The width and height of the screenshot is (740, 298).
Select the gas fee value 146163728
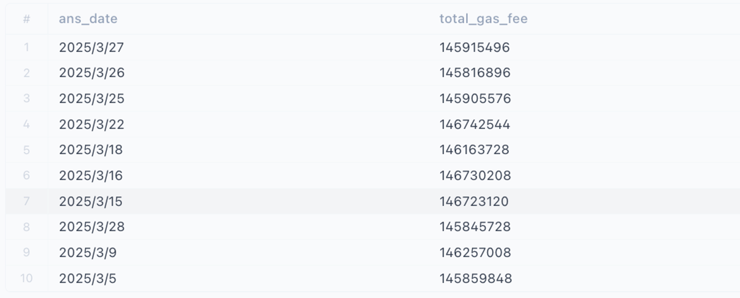[x=474, y=150]
